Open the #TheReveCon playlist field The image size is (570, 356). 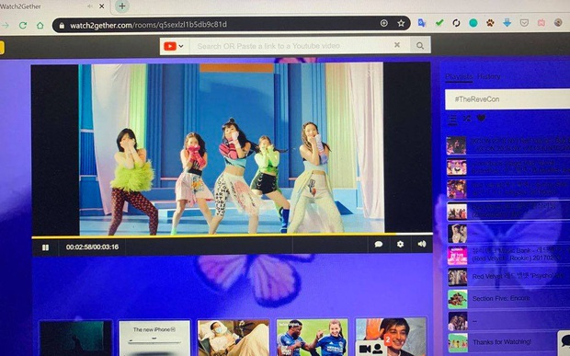(x=507, y=99)
